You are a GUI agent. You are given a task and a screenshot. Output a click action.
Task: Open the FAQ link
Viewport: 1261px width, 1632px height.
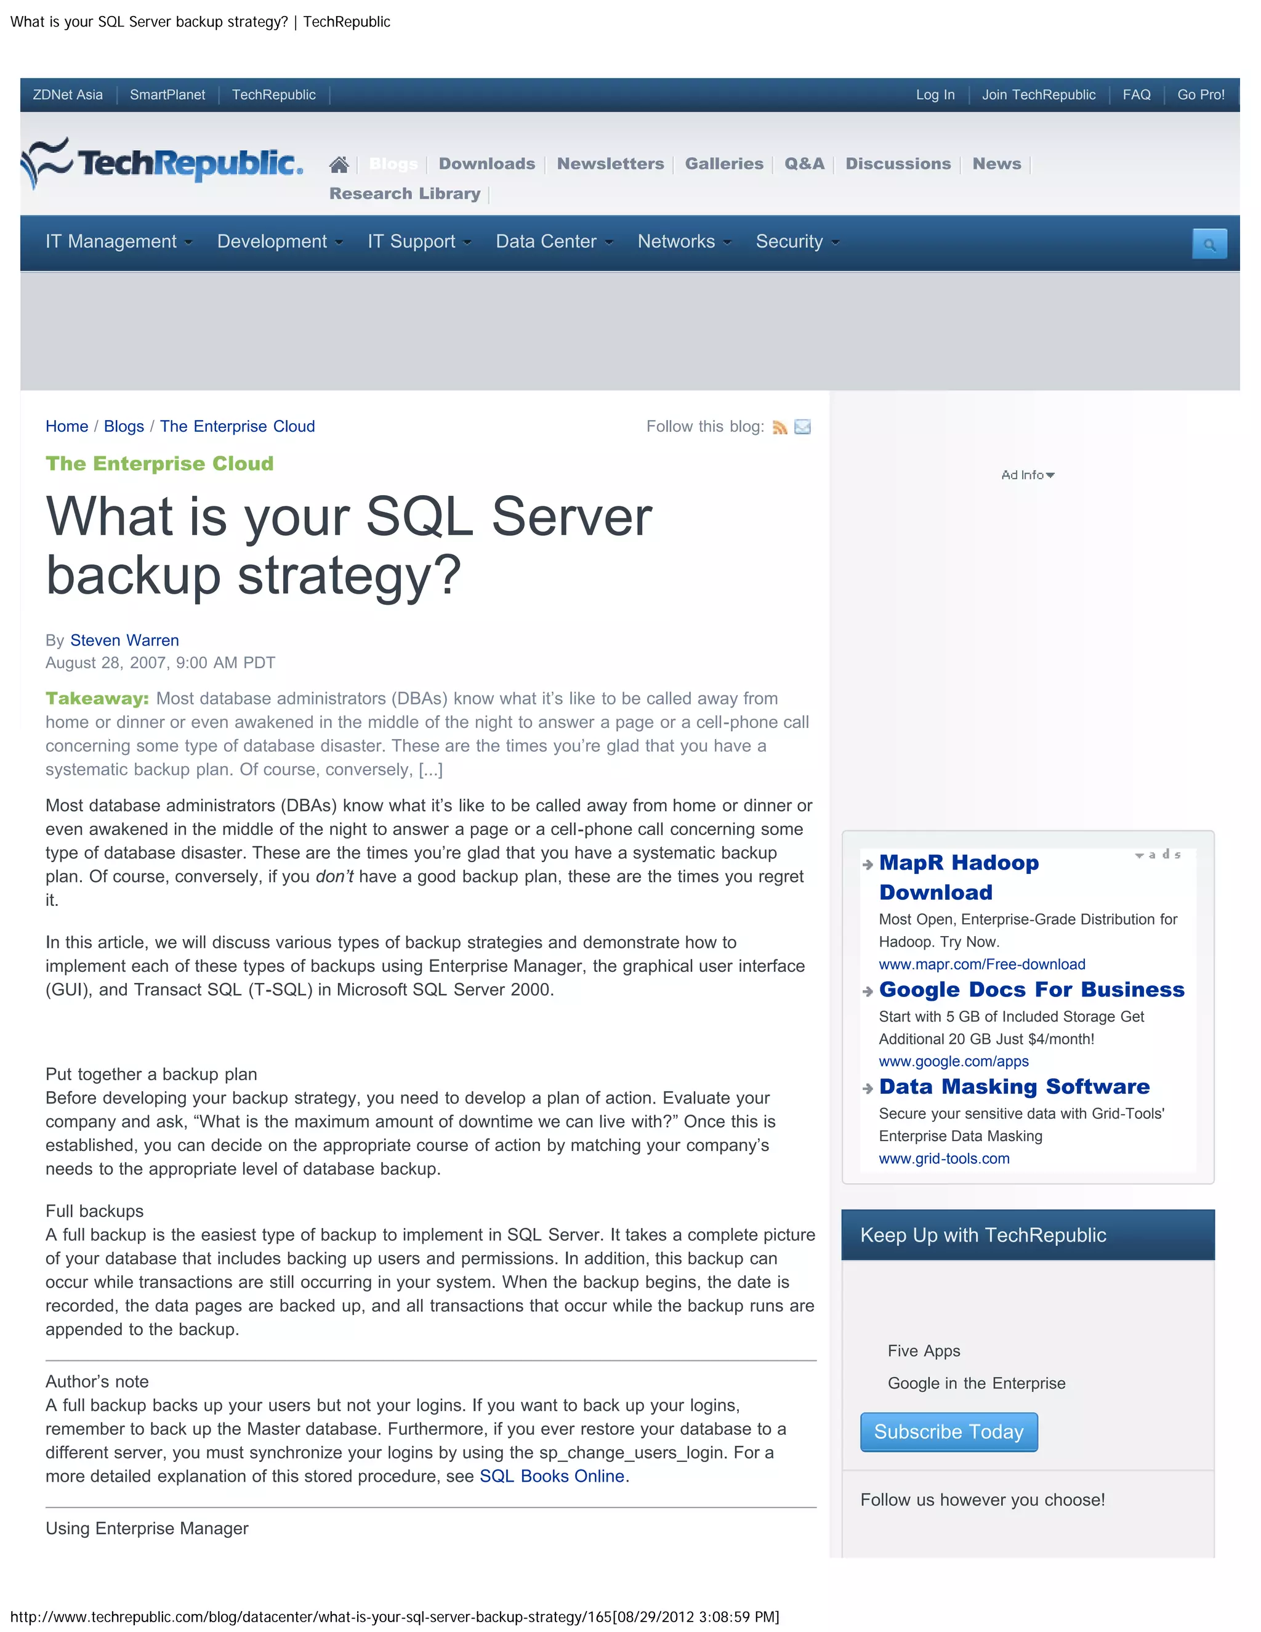(1136, 95)
